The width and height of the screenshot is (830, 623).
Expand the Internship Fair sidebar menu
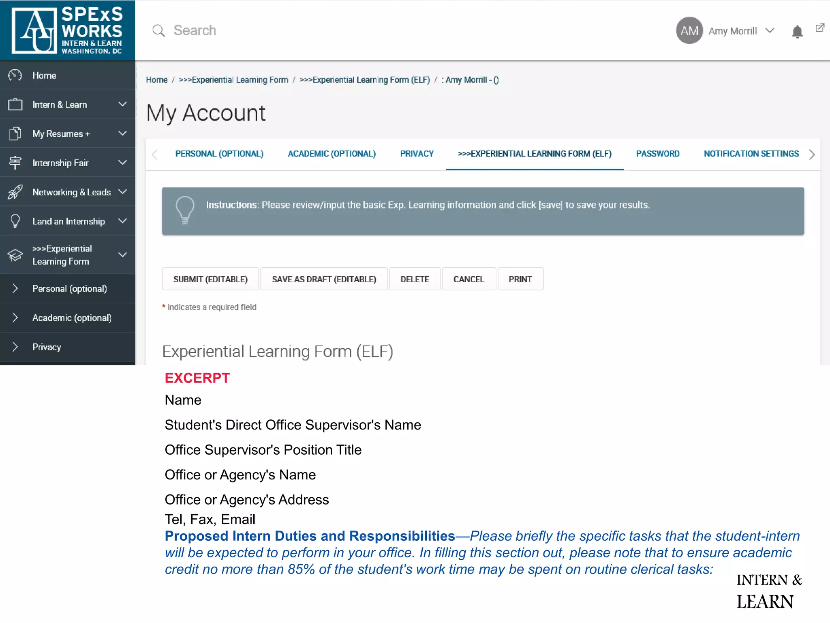[122, 163]
